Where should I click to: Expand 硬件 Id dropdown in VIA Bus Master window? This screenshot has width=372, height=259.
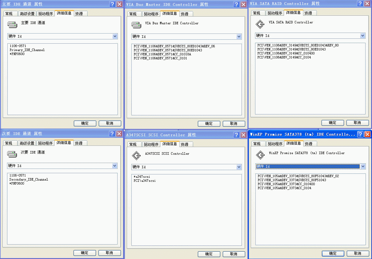click(x=239, y=37)
